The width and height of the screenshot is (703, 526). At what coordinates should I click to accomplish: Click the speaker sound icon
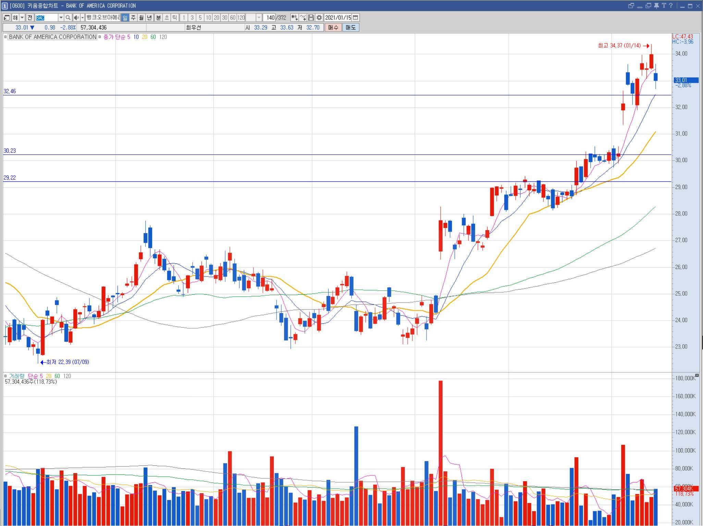[76, 17]
